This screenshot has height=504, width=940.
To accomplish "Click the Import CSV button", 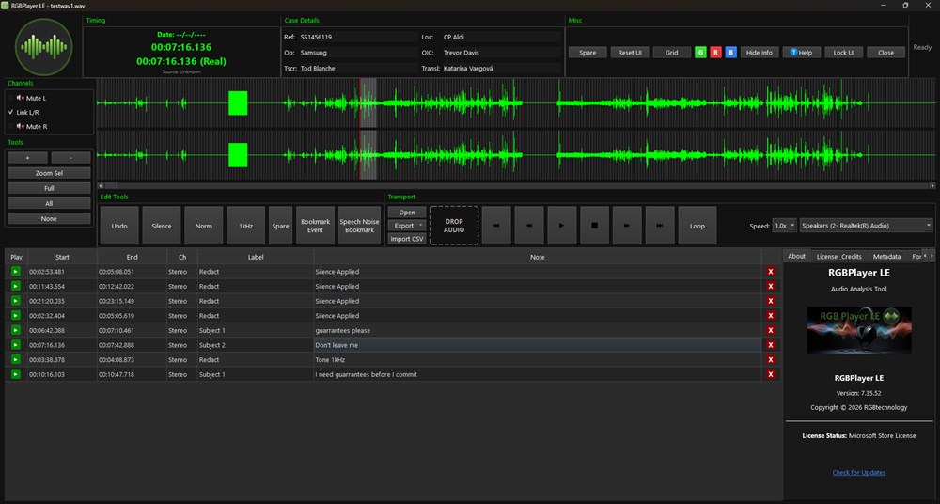I will pyautogui.click(x=407, y=239).
